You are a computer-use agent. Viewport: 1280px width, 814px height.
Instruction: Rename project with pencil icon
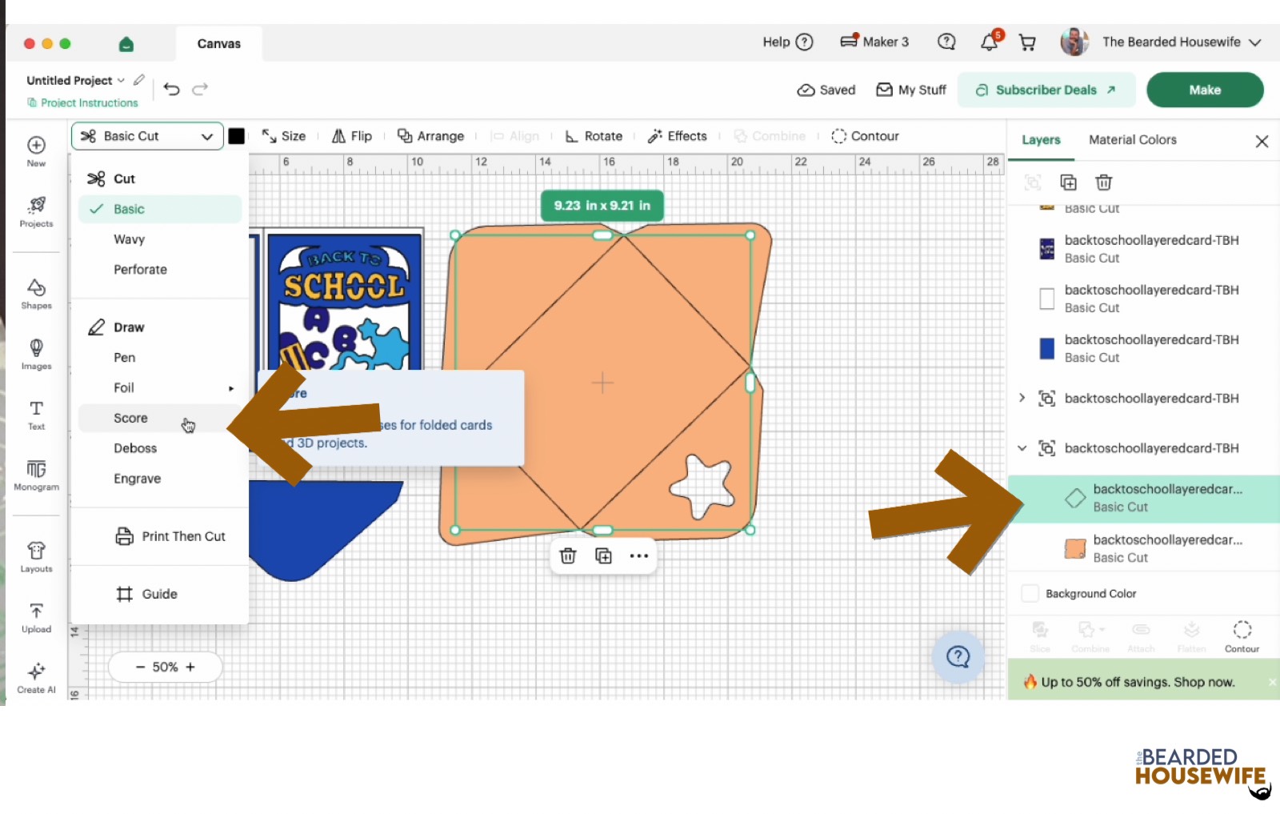click(x=139, y=80)
